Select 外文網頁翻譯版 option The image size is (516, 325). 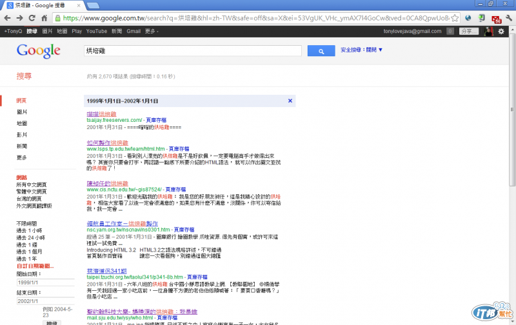34,206
